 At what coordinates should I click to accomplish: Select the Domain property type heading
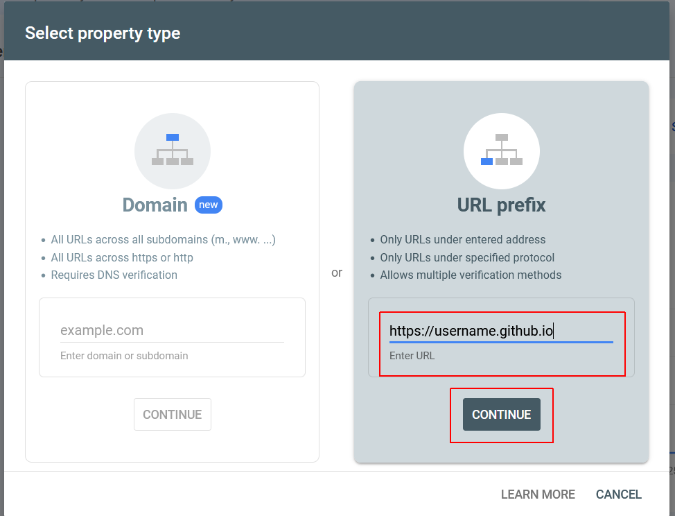pyautogui.click(x=155, y=205)
